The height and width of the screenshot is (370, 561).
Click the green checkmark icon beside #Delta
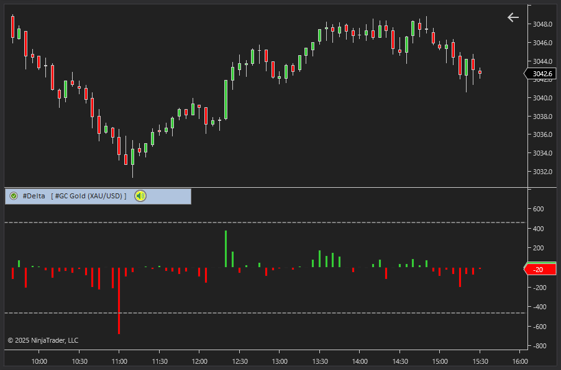(14, 196)
